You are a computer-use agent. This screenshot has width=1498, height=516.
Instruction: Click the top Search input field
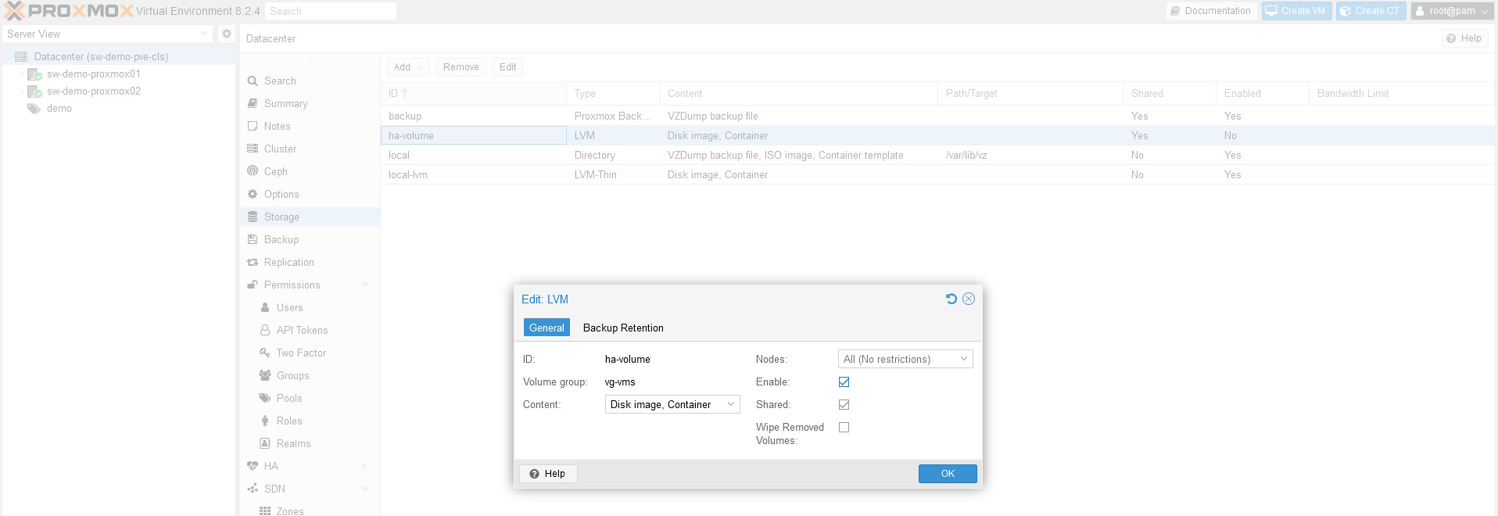(330, 12)
